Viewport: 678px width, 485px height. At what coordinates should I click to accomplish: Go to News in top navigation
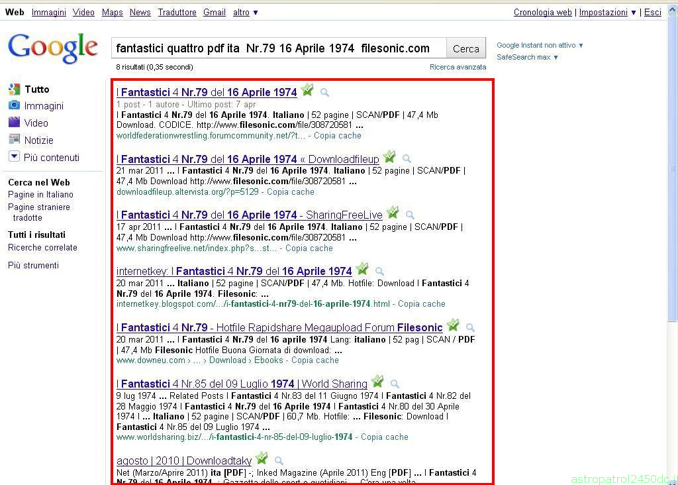pyautogui.click(x=140, y=13)
